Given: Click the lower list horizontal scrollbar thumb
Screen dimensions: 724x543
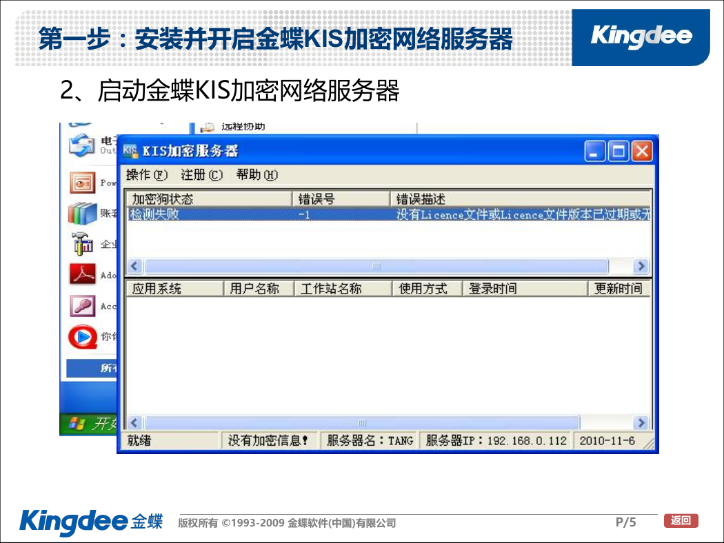Looking at the screenshot, I should 362,422.
